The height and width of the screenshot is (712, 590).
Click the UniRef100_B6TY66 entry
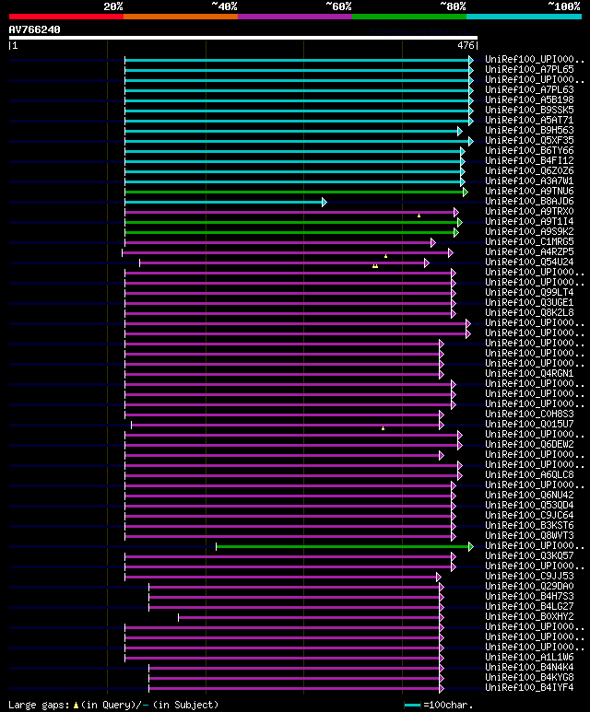(529, 151)
